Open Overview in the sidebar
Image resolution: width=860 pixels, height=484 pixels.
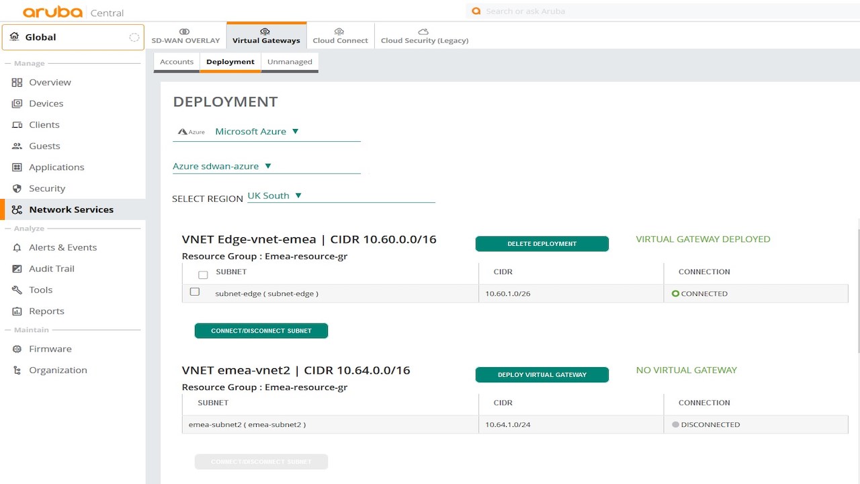click(73, 82)
